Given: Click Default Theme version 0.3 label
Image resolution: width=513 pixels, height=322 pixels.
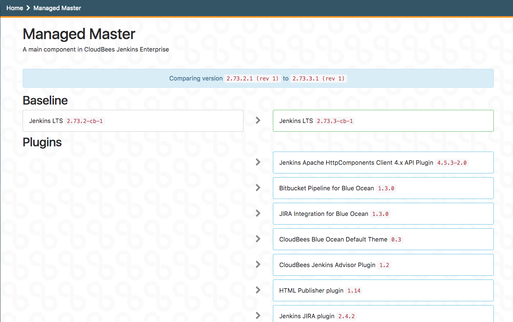Looking at the screenshot, I should click(x=396, y=240).
